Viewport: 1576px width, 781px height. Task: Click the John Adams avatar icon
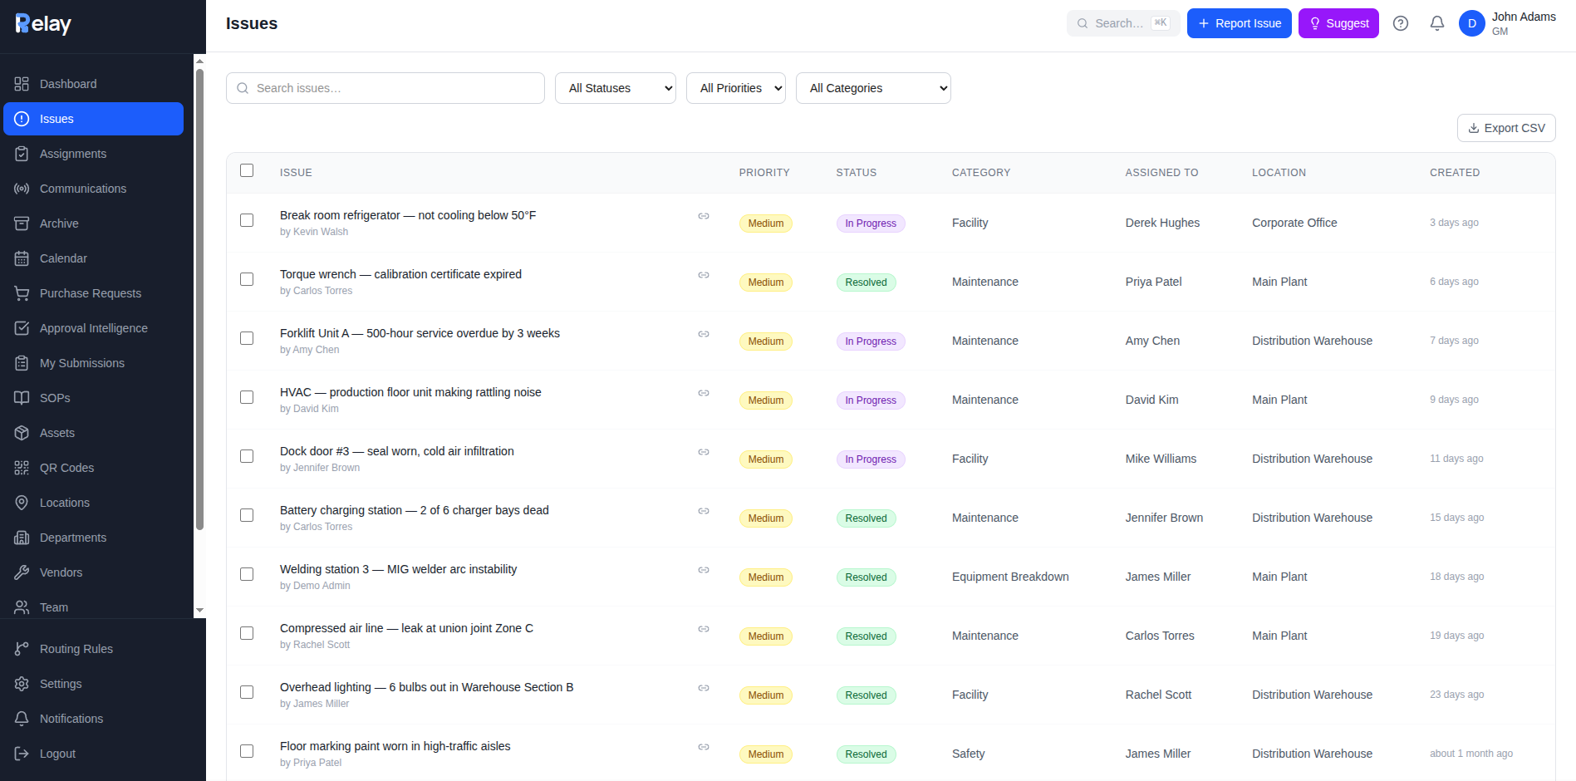pos(1472,23)
